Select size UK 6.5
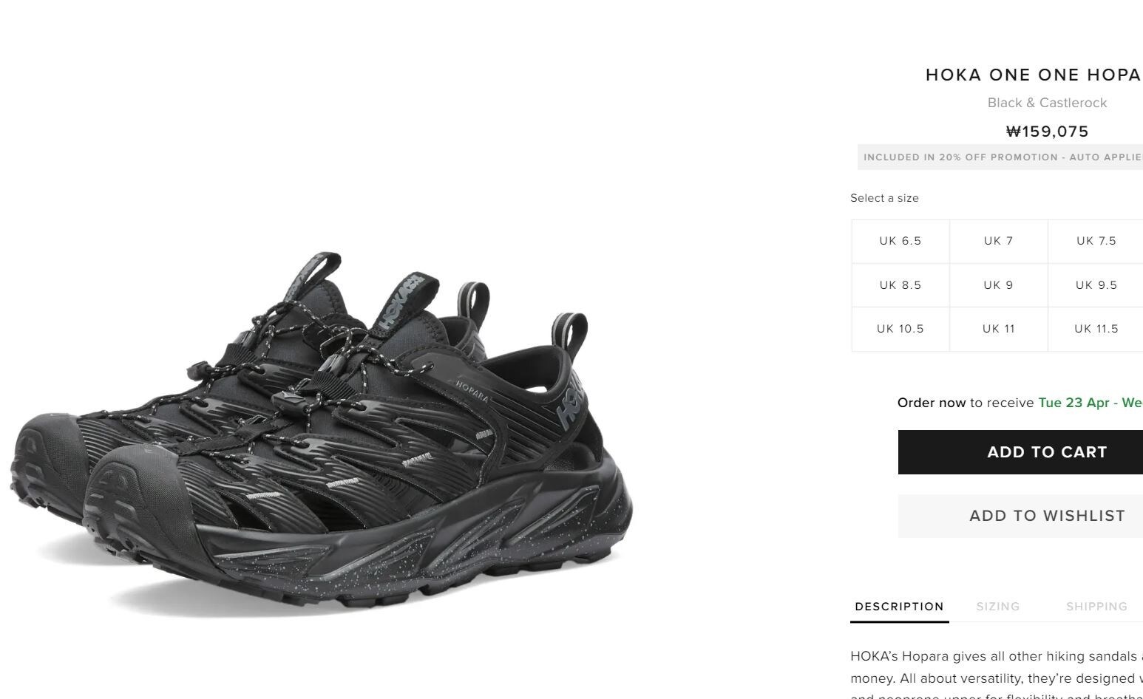Viewport: 1143px width, 699px height. pyautogui.click(x=901, y=241)
